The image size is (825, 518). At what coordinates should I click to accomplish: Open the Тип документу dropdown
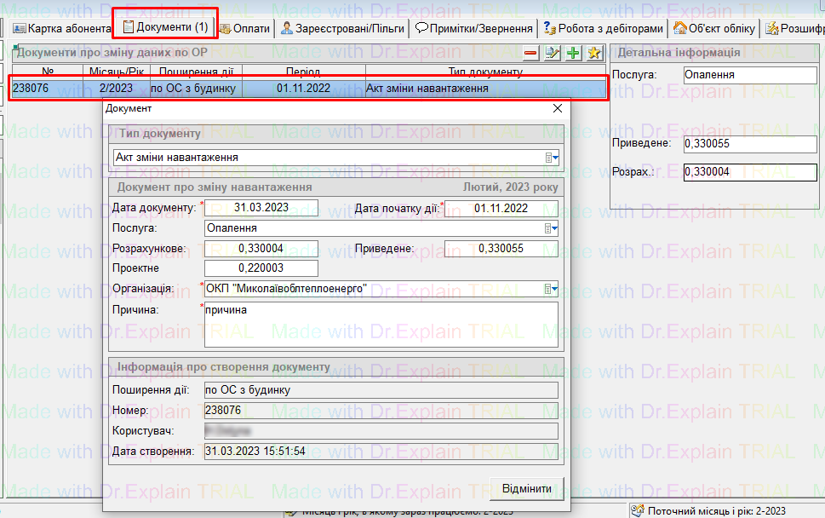pos(553,158)
